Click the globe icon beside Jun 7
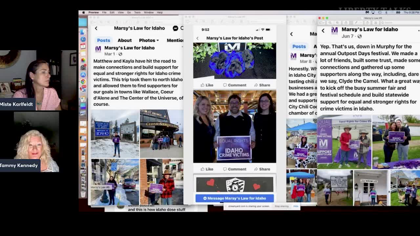 coord(360,36)
